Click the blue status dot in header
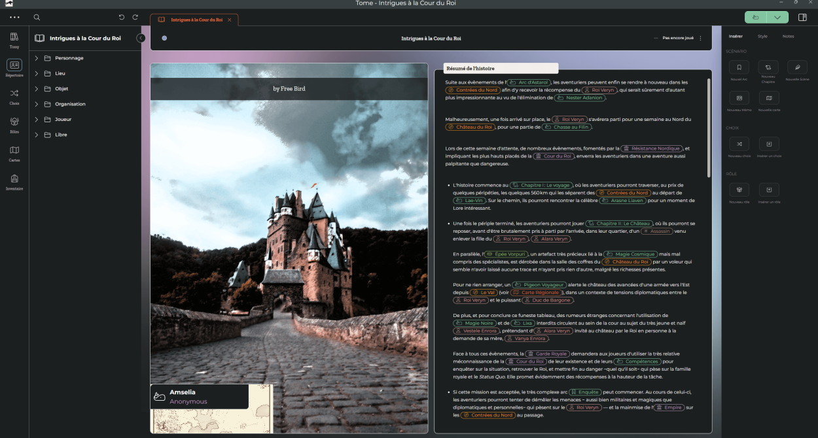The width and height of the screenshot is (818, 438). pyautogui.click(x=164, y=38)
